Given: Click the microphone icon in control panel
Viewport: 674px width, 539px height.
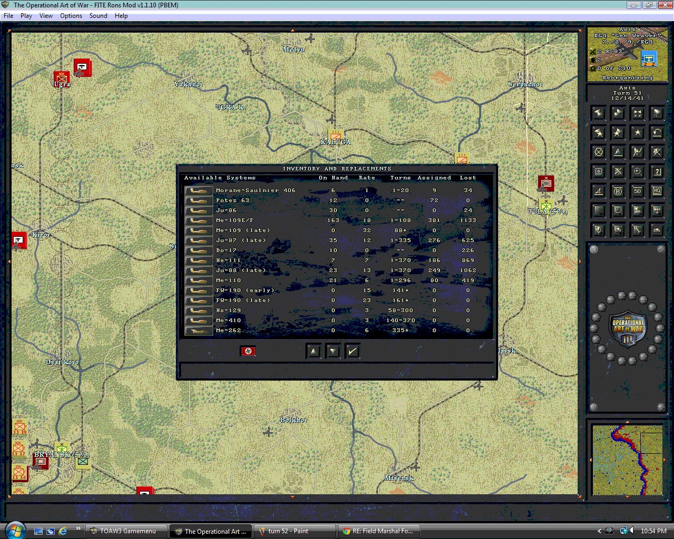Looking at the screenshot, I should (x=599, y=230).
